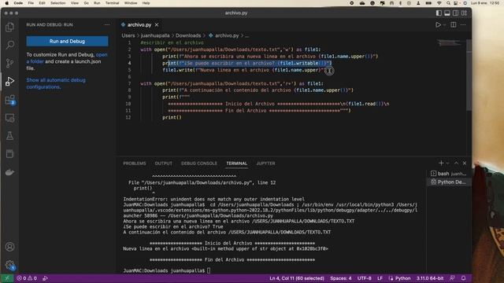The width and height of the screenshot is (504, 283).
Task: Select the Python Debug terminal entry
Action: [449, 182]
